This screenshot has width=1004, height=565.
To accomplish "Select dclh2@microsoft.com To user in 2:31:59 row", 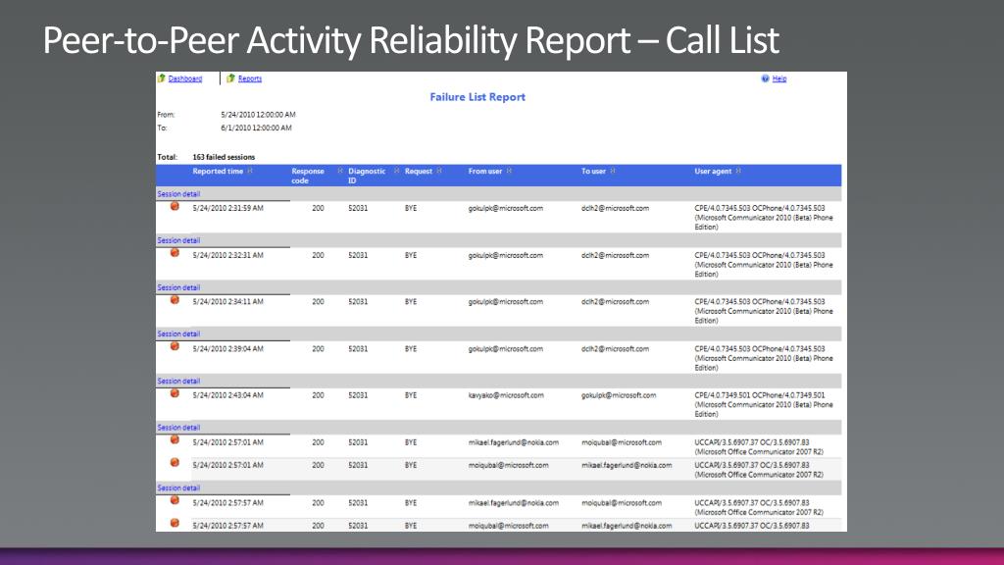I will coord(616,208).
